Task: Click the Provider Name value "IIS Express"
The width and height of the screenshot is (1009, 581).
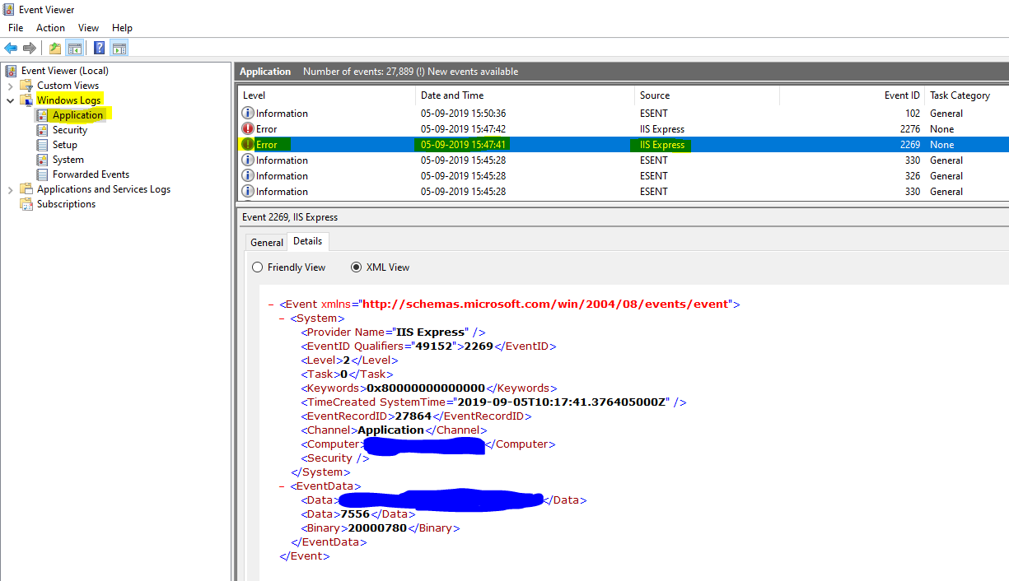Action: (432, 332)
